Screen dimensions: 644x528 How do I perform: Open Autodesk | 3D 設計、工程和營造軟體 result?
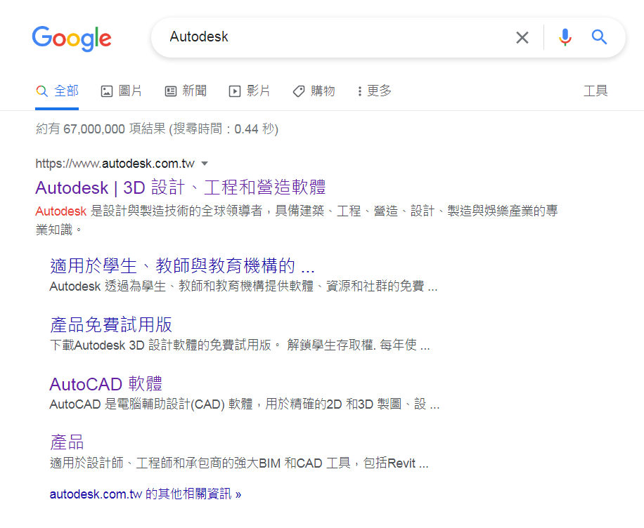[x=181, y=187]
